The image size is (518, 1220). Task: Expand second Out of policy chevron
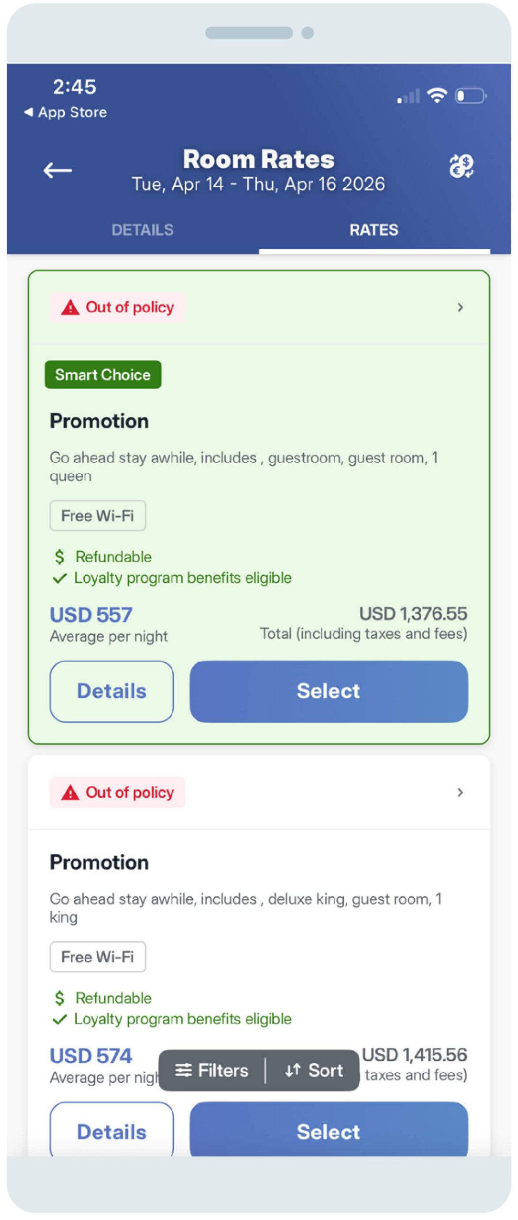pos(460,792)
